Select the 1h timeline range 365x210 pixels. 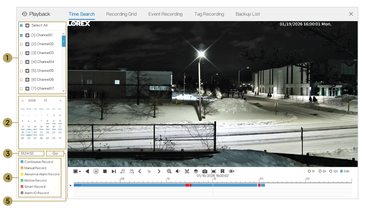309,171
